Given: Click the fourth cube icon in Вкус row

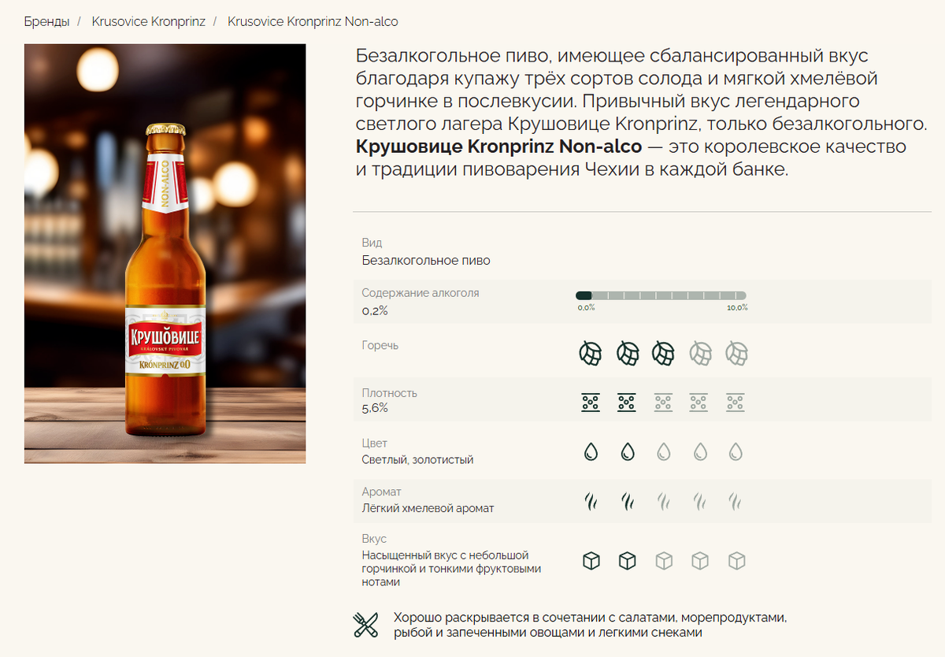Looking at the screenshot, I should (700, 561).
